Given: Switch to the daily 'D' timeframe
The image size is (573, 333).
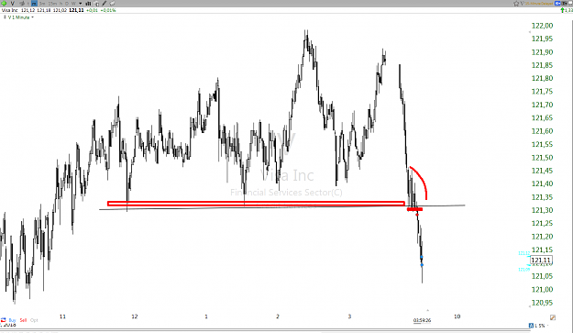Looking at the screenshot, I should click(x=67, y=4).
